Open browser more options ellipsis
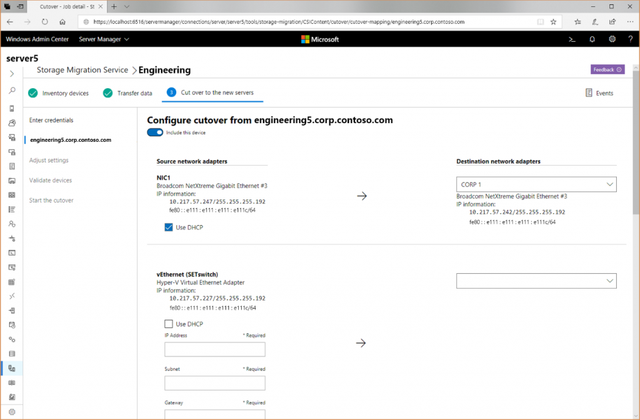 pos(630,22)
